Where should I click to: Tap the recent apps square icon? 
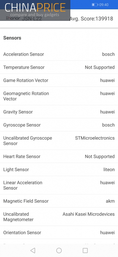point(85,250)
